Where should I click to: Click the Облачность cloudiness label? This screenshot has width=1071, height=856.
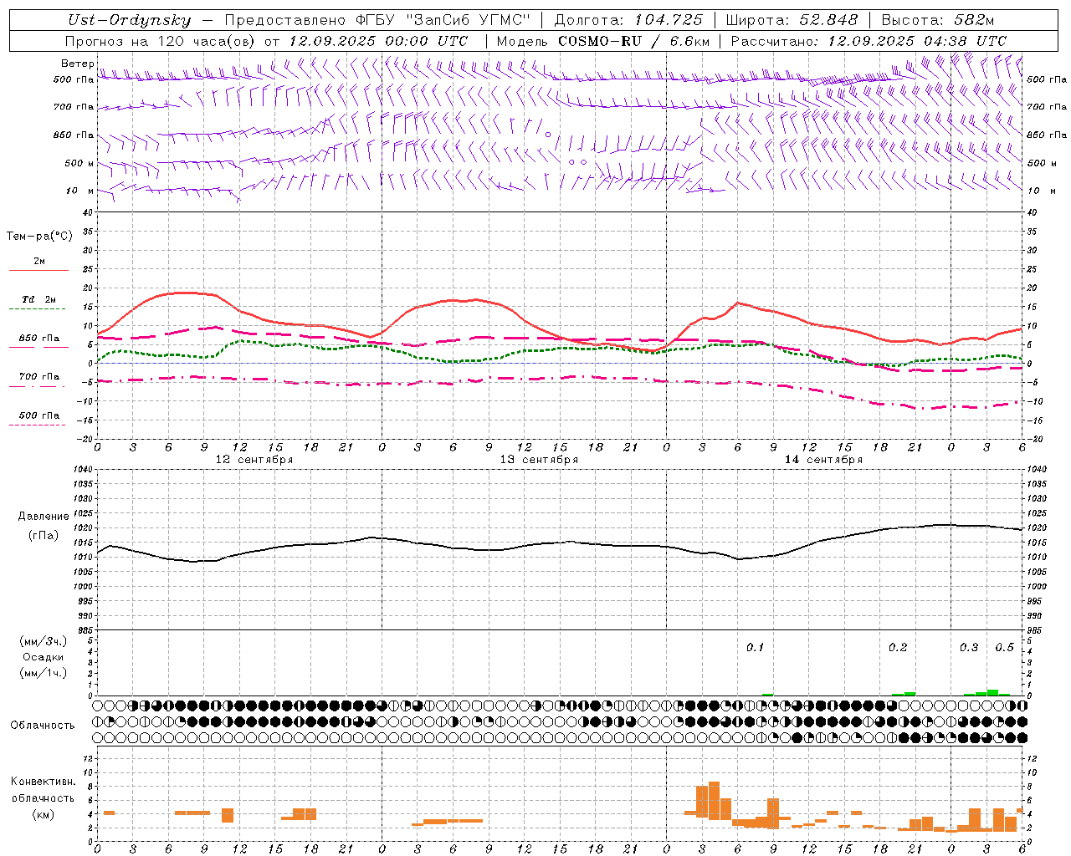[43, 726]
